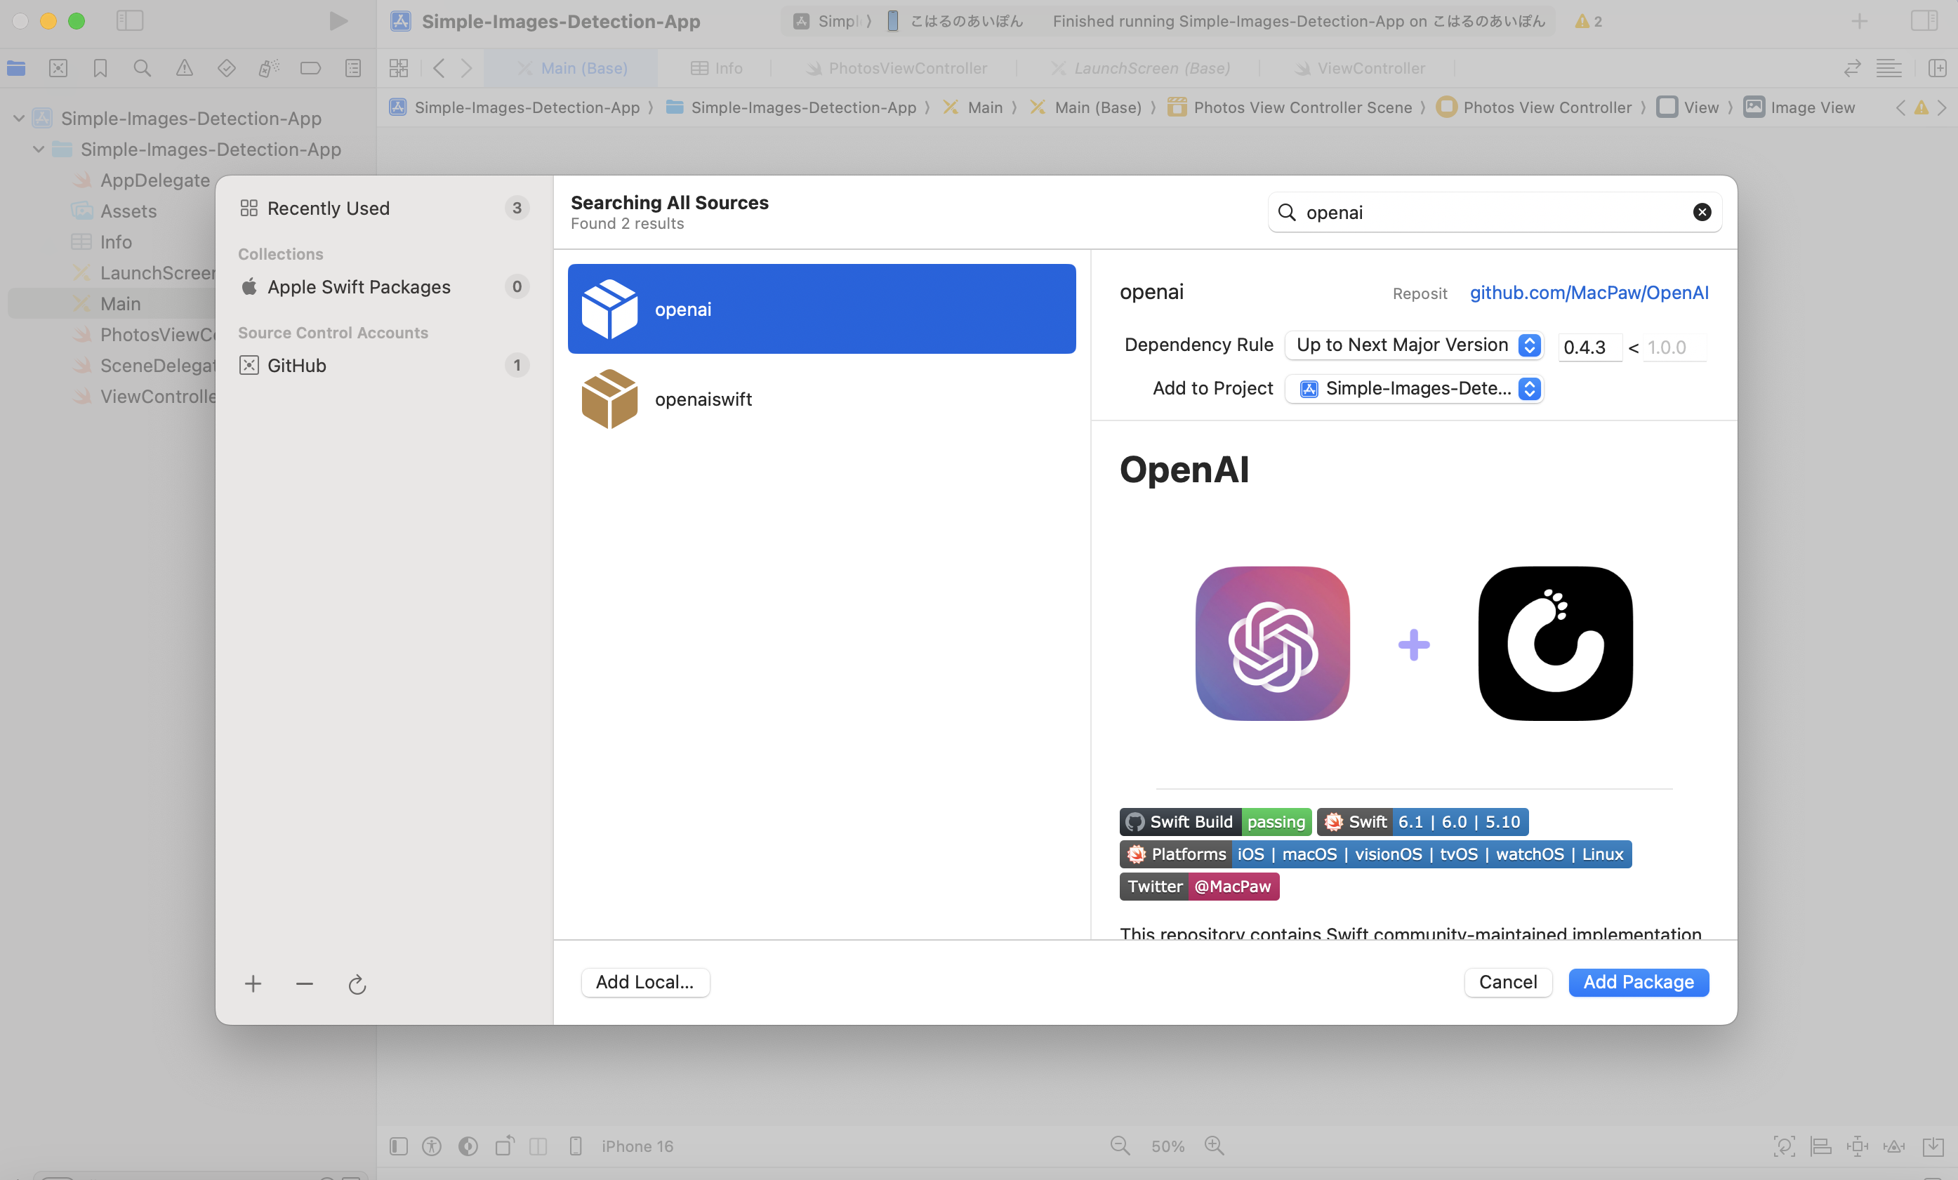The width and height of the screenshot is (1958, 1180).
Task: Click the zoom in icon in canvas bar
Action: (1213, 1145)
